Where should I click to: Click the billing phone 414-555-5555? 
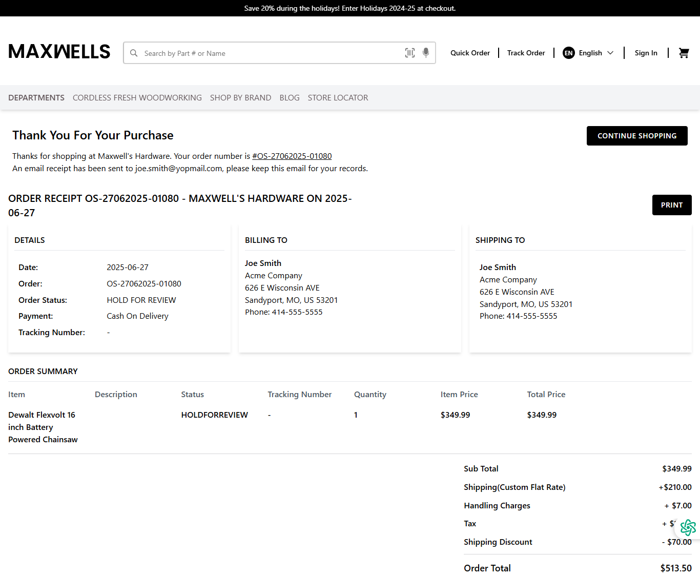[297, 312]
